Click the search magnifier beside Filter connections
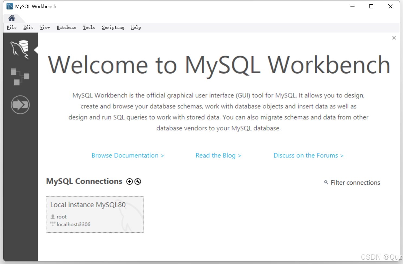 click(326, 182)
